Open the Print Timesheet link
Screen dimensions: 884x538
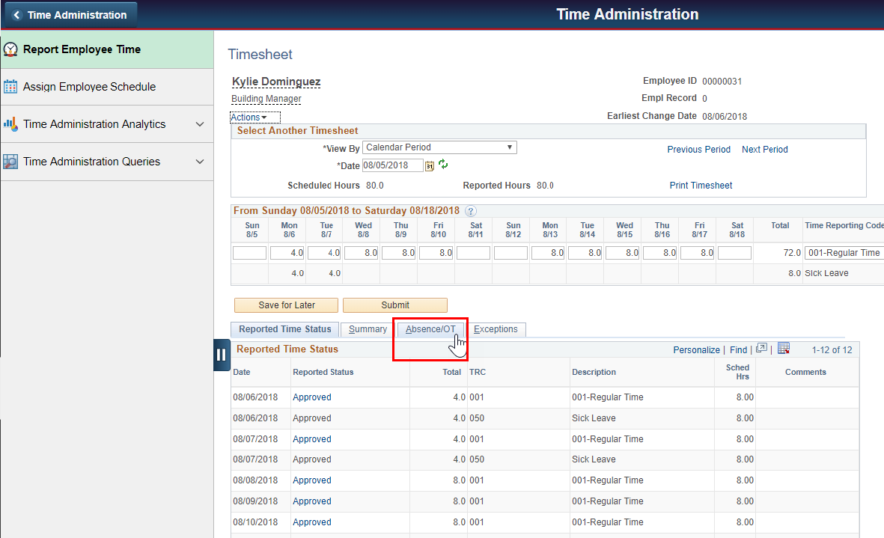(701, 185)
